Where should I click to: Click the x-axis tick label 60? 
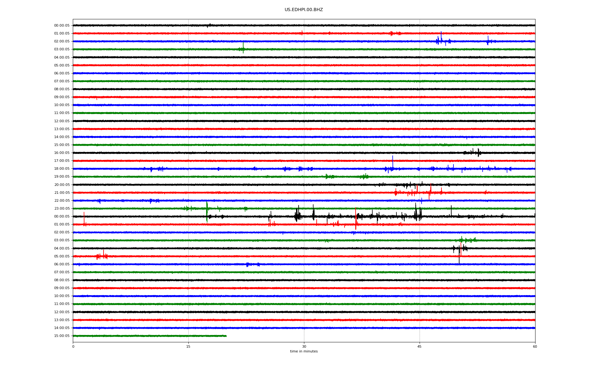(535, 346)
